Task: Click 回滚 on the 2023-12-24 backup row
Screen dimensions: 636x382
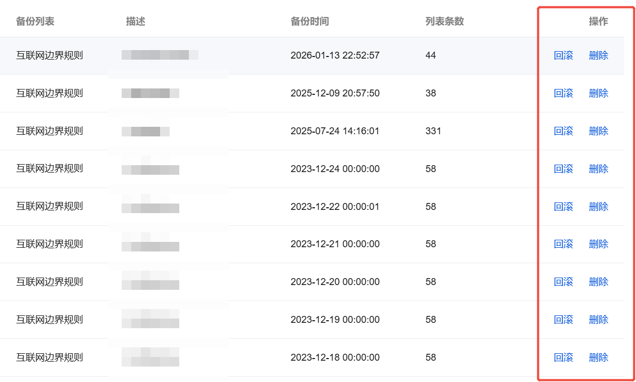Action: pyautogui.click(x=563, y=169)
